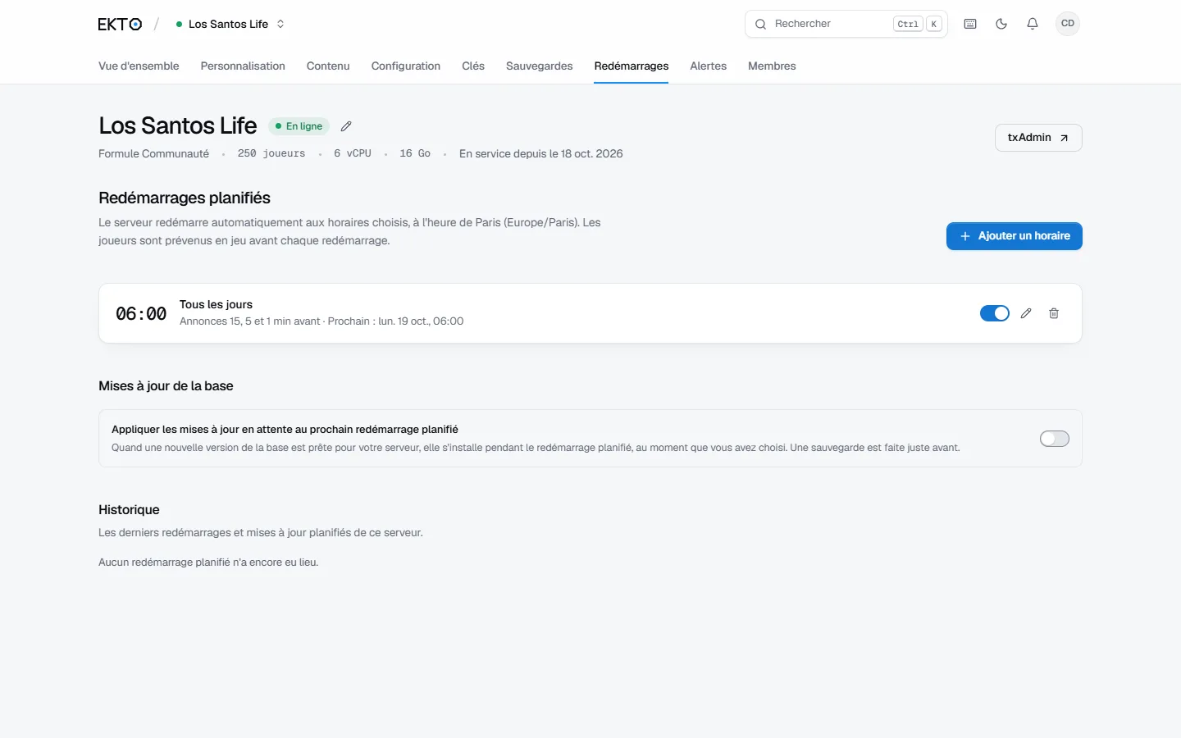The width and height of the screenshot is (1181, 738).
Task: Go to Membres tab
Action: (772, 66)
